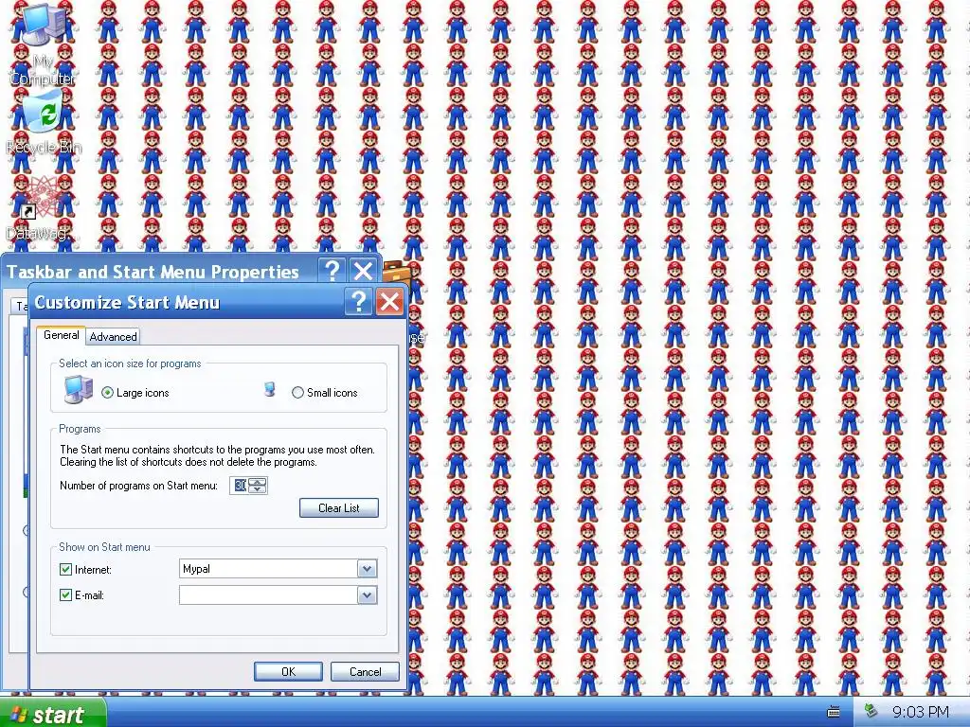Click the 9:03 PM system clock
The width and height of the screenshot is (970, 727).
921,712
